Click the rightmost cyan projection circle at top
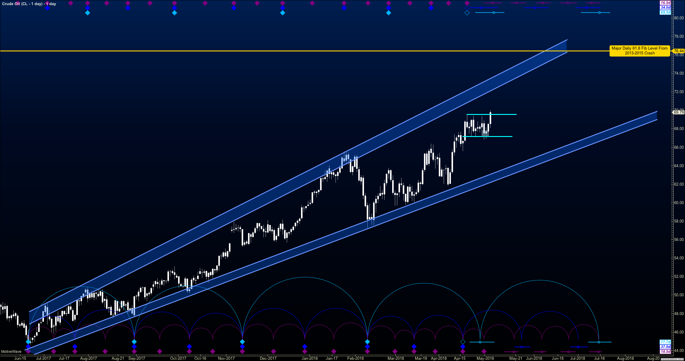The width and height of the screenshot is (685, 361). [599, 12]
